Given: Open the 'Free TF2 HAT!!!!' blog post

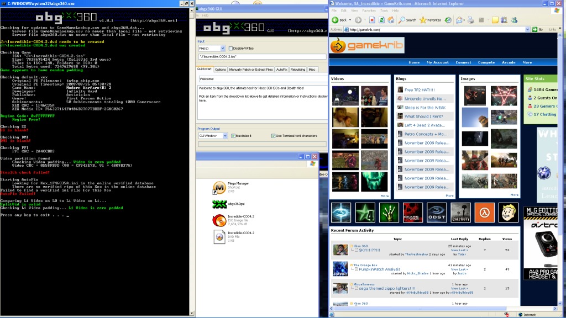Looking at the screenshot, I should (x=420, y=90).
